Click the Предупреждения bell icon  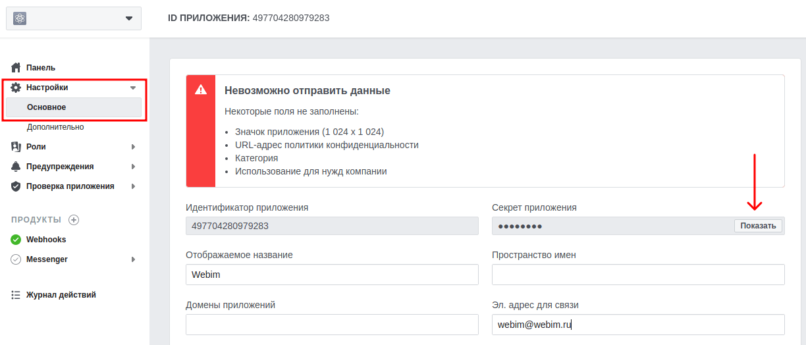[x=16, y=167]
